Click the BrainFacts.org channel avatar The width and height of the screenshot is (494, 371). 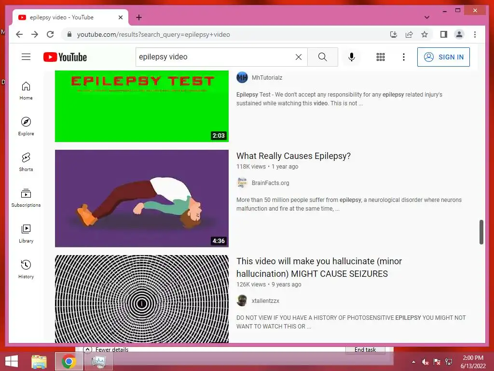(242, 183)
